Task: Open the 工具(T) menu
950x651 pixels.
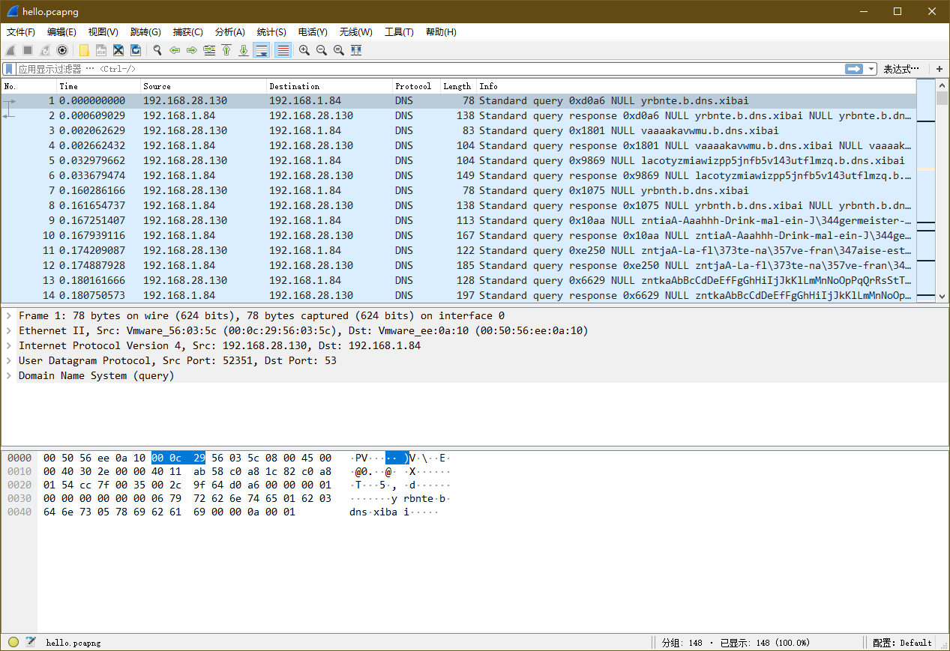Action: [x=399, y=32]
